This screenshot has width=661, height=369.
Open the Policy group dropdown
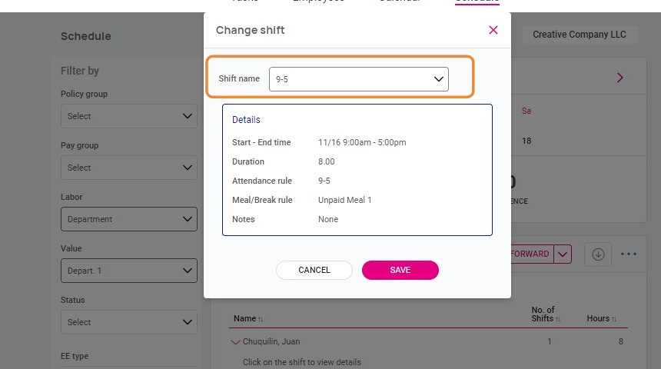(x=128, y=116)
